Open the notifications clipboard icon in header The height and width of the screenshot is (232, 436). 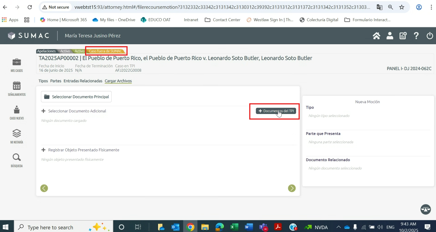click(x=403, y=36)
